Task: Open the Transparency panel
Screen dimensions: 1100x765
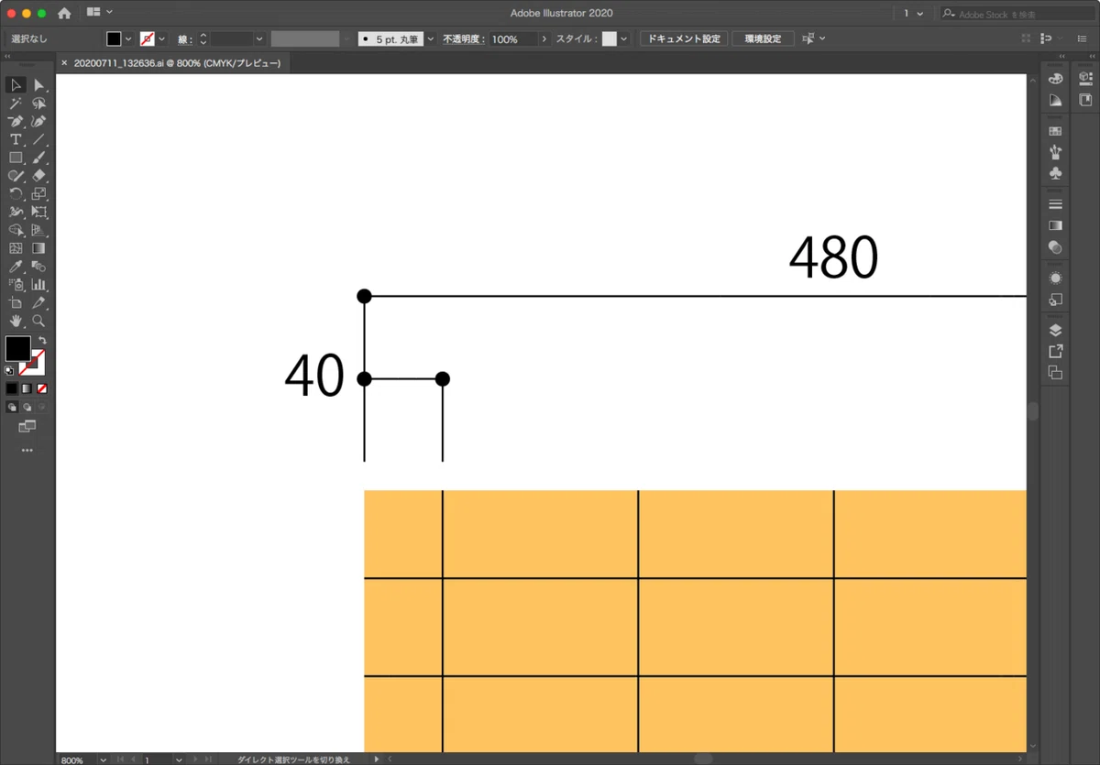Action: [x=1055, y=246]
